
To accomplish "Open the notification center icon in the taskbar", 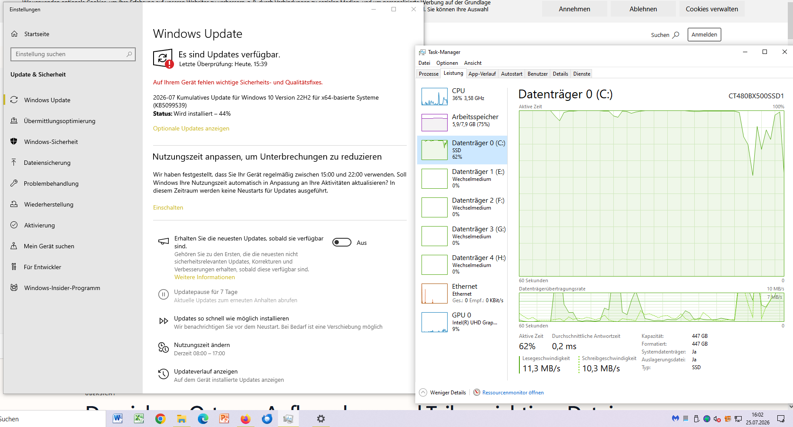I will [x=781, y=419].
